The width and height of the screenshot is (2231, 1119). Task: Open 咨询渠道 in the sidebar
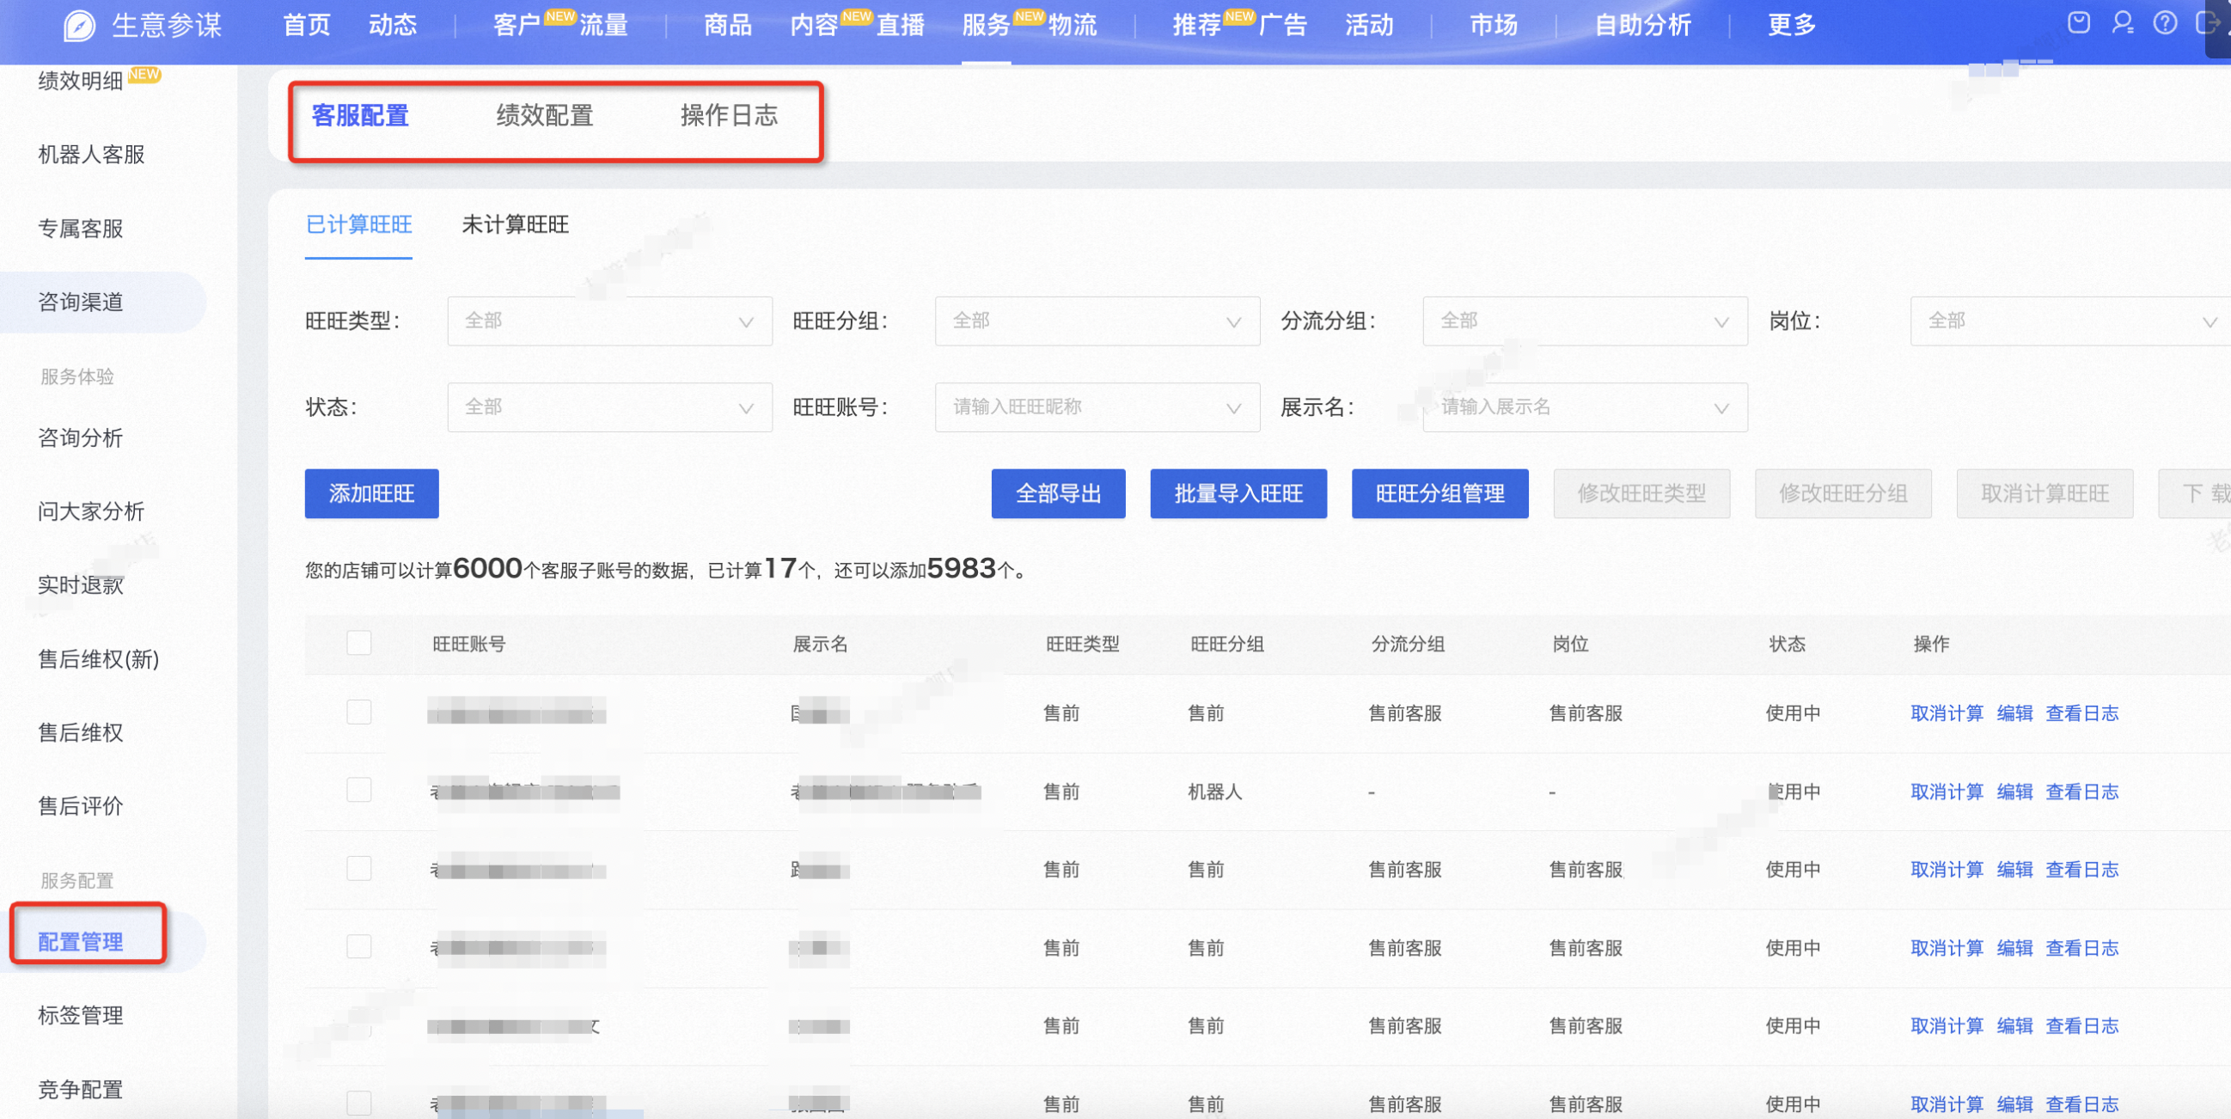(x=81, y=303)
